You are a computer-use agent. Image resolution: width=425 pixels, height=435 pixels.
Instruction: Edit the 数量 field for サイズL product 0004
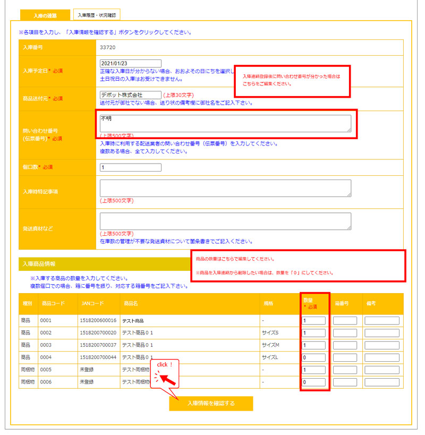313,357
